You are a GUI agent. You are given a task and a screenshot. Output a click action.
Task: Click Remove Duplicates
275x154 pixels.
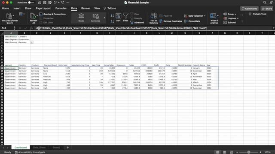tap(171, 21)
